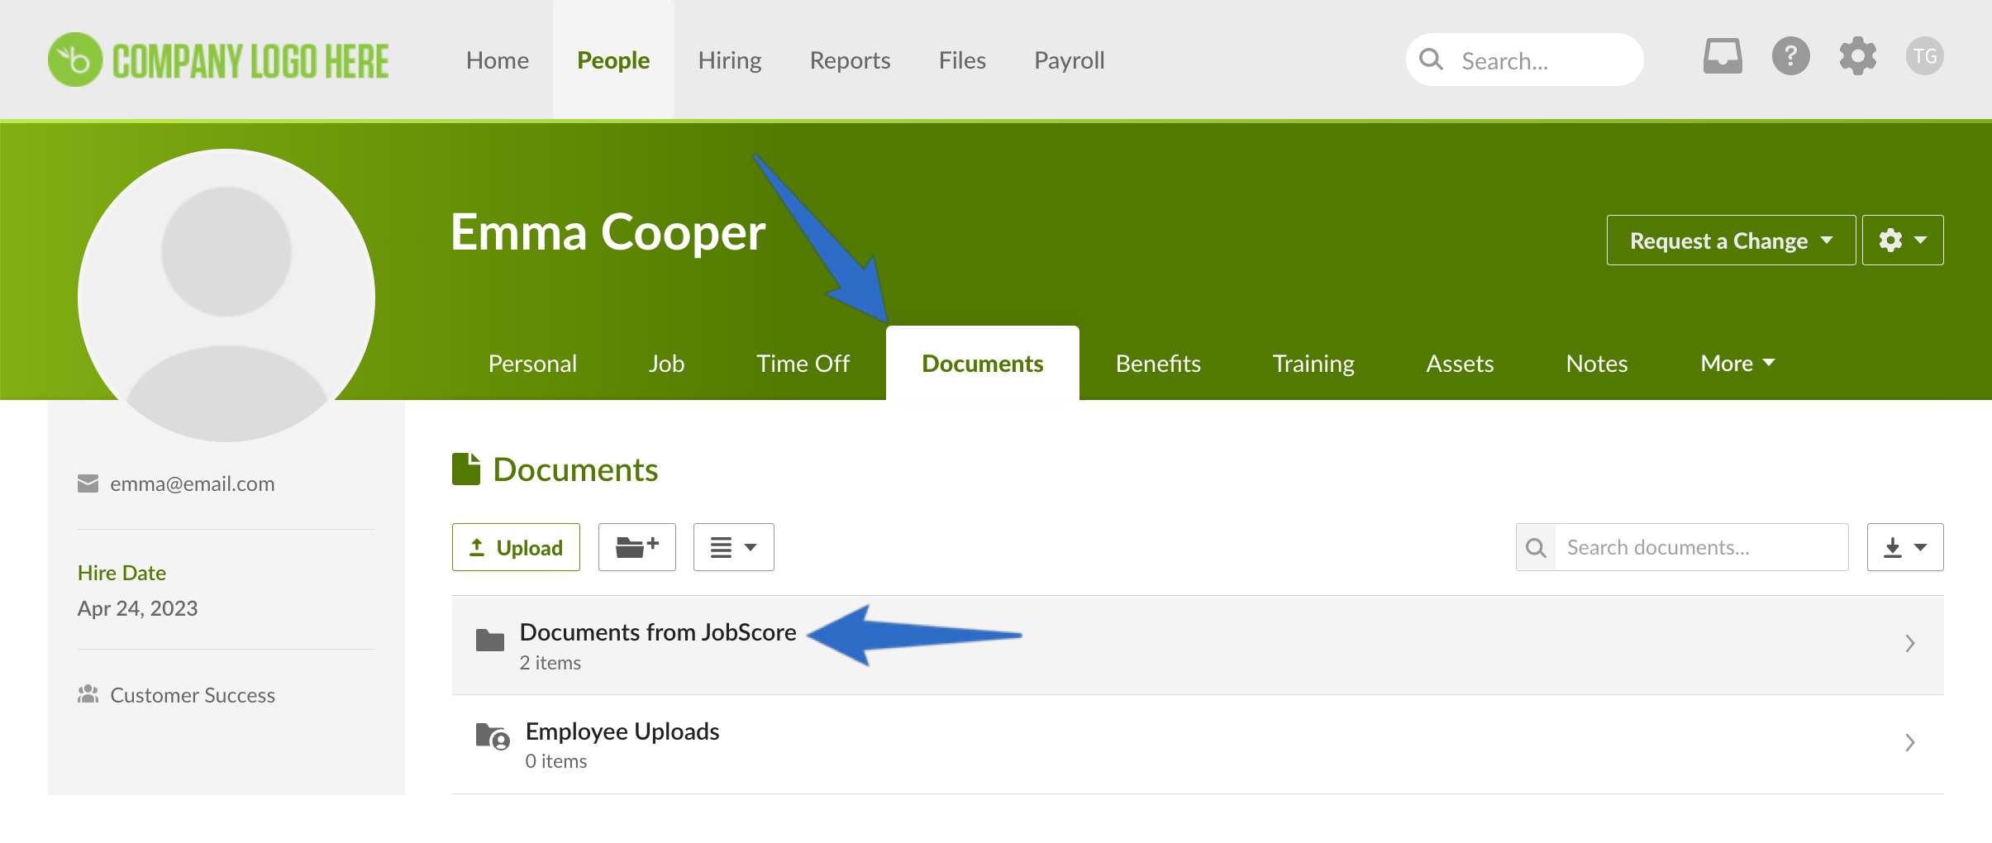Click the new folder icon button
Image resolution: width=1992 pixels, height=843 pixels.
click(x=637, y=547)
